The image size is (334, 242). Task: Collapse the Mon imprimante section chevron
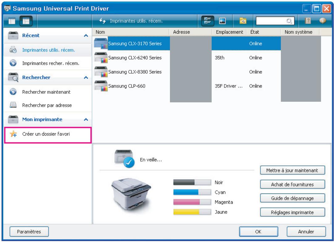(x=86, y=119)
